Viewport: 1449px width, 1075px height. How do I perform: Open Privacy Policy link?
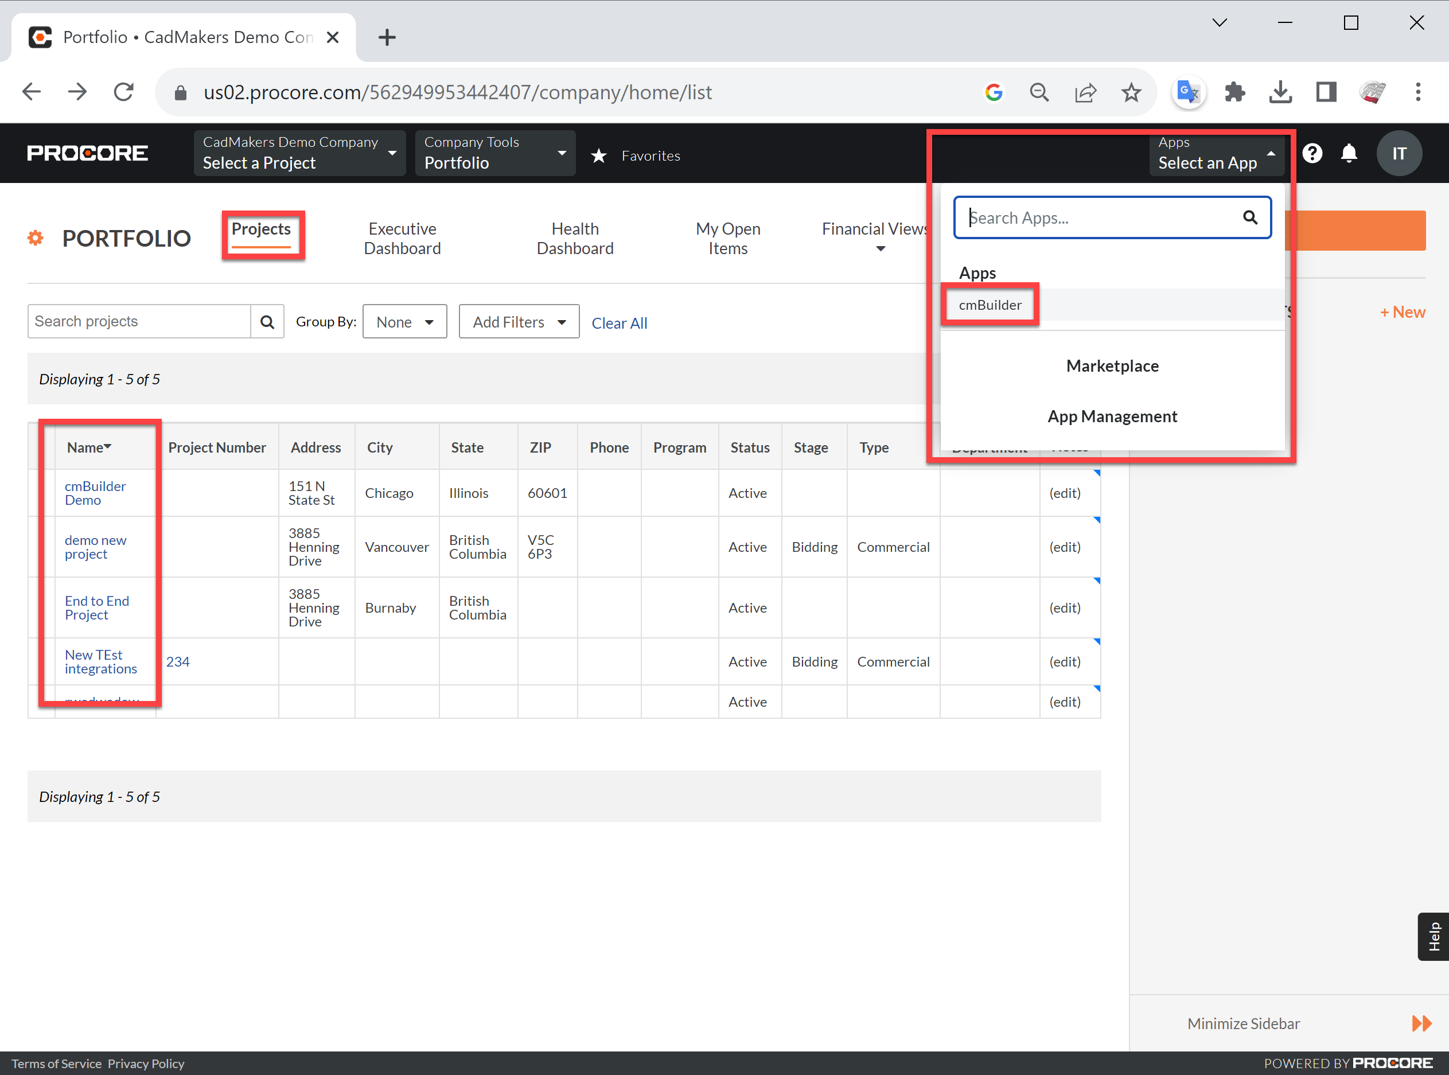(146, 1064)
